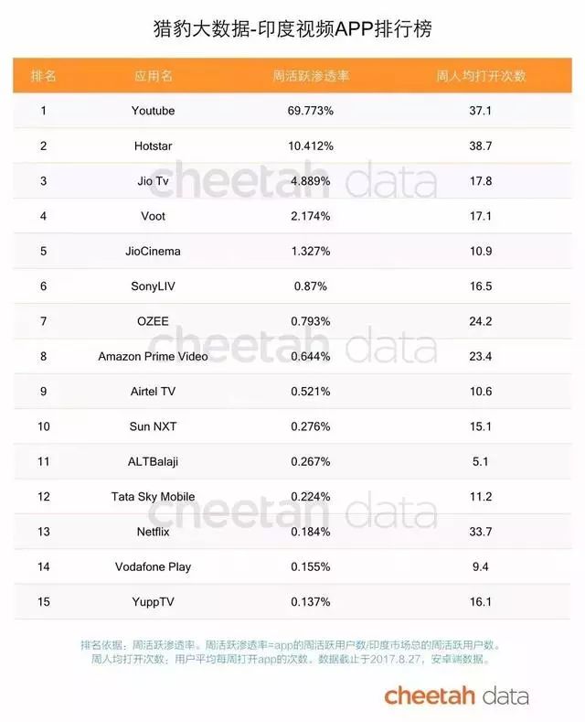The image size is (585, 722).
Task: Click the JioCinema entry
Action: (x=153, y=252)
